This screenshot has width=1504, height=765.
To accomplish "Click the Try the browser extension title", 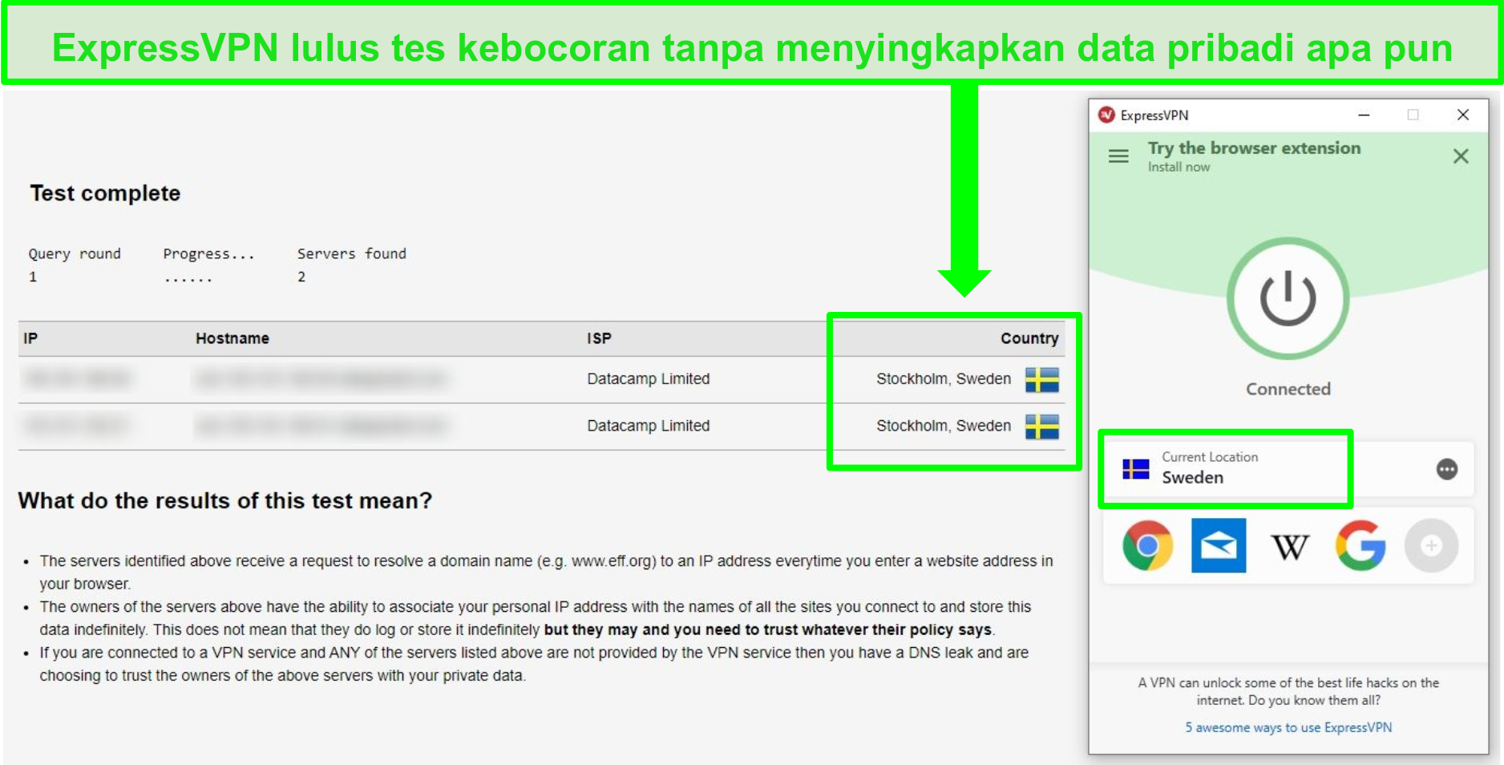I will click(1254, 148).
